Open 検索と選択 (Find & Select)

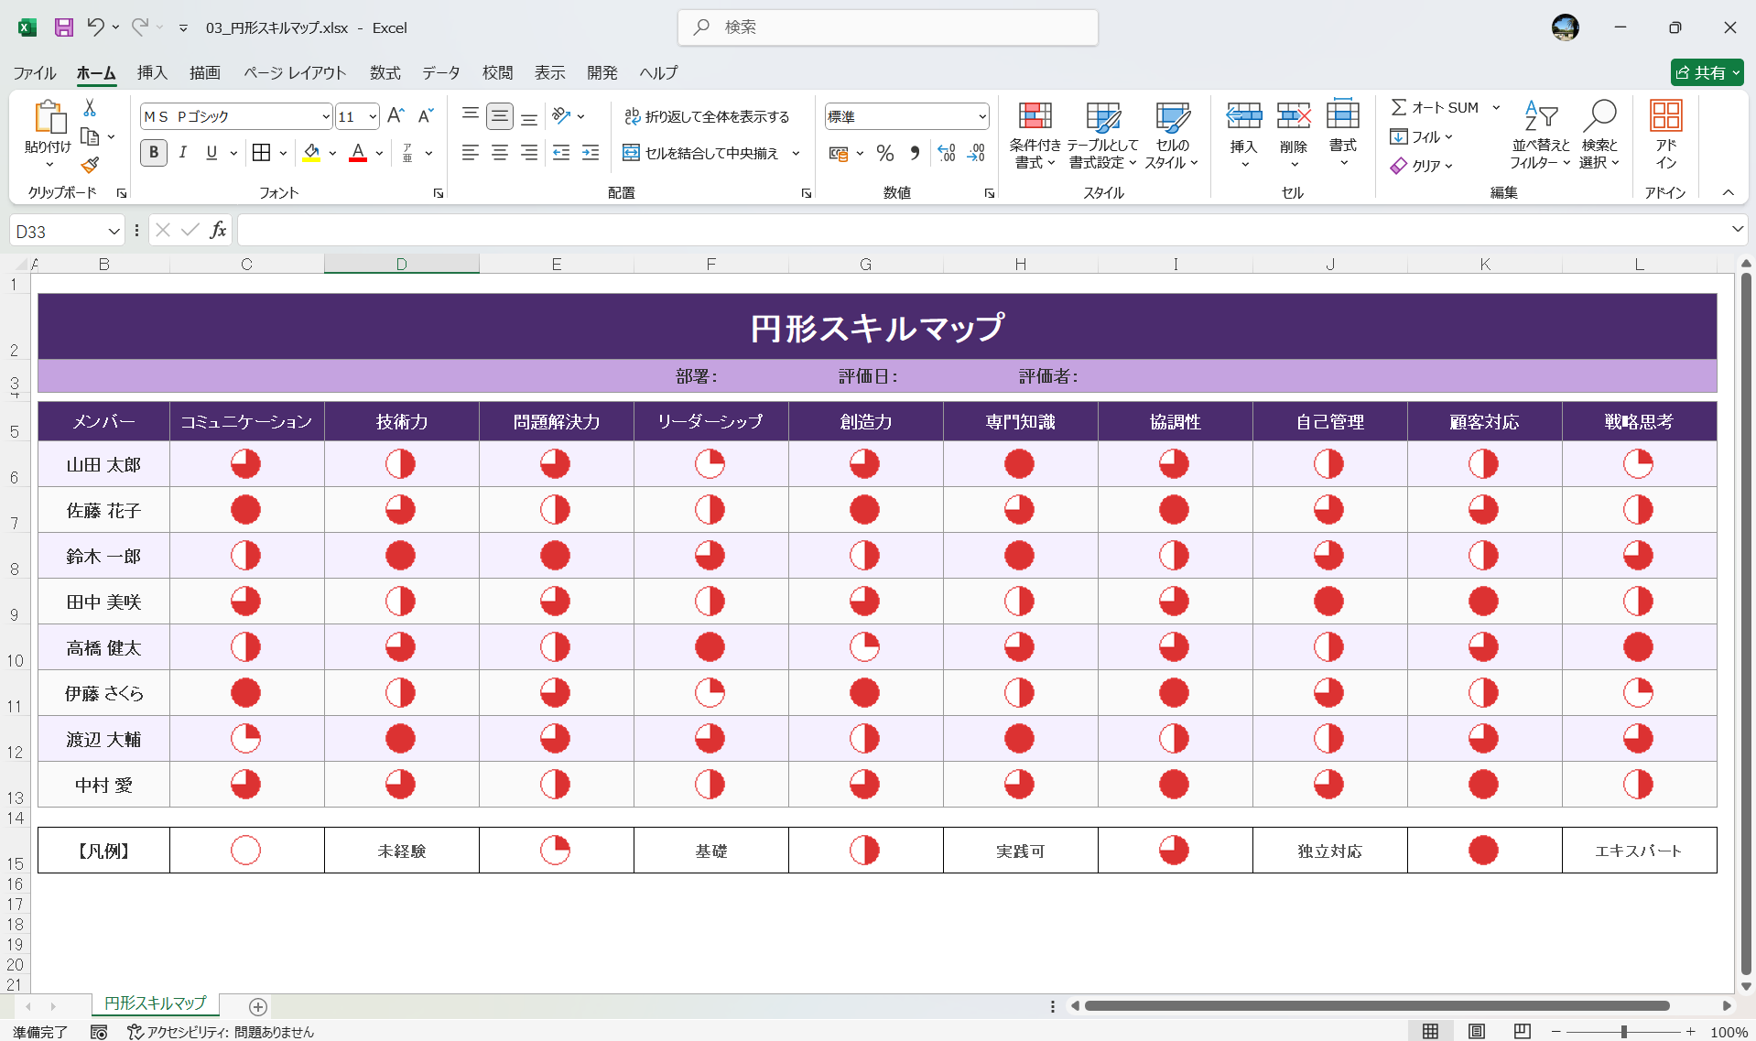[1600, 136]
